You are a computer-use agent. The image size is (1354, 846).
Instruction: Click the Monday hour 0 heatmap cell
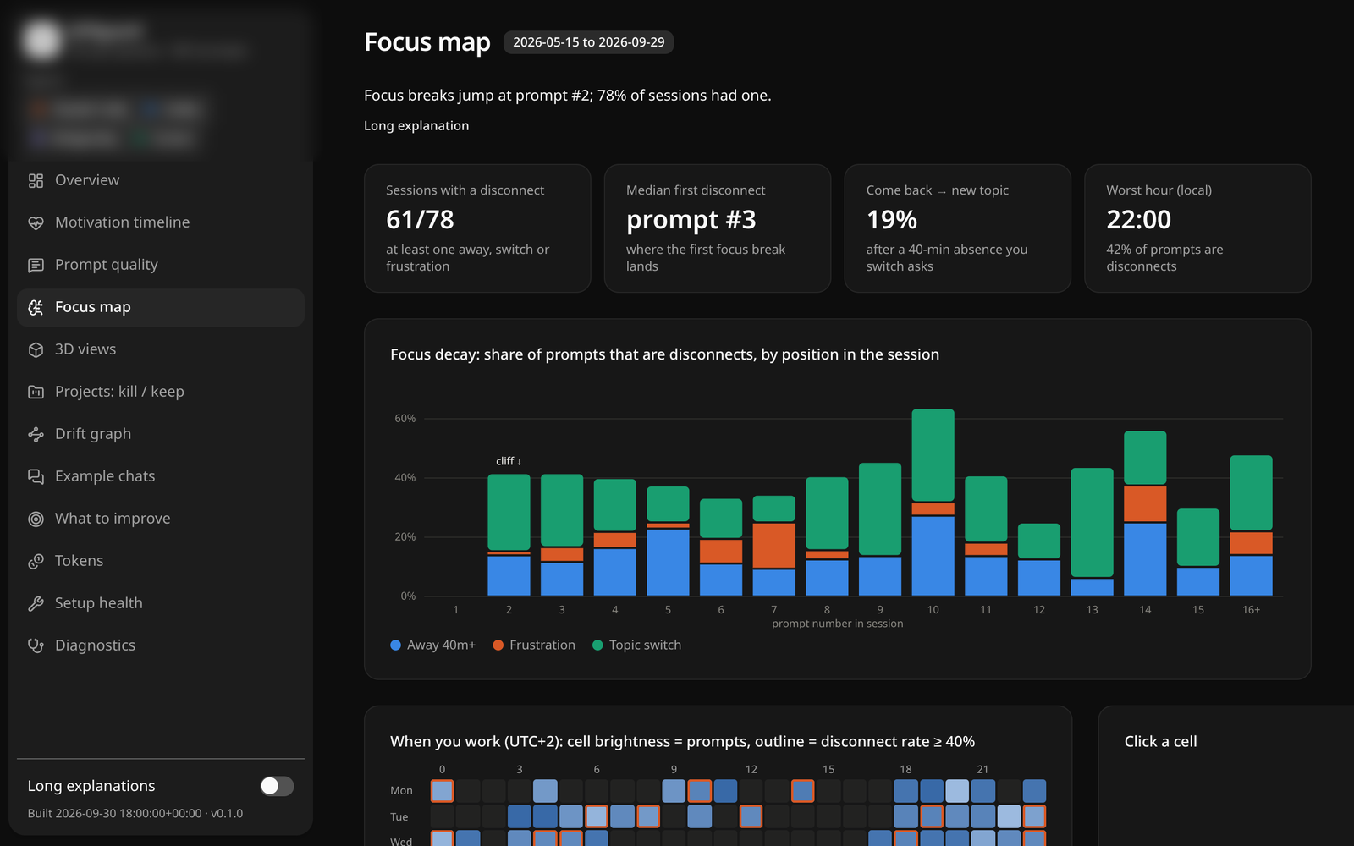442,791
